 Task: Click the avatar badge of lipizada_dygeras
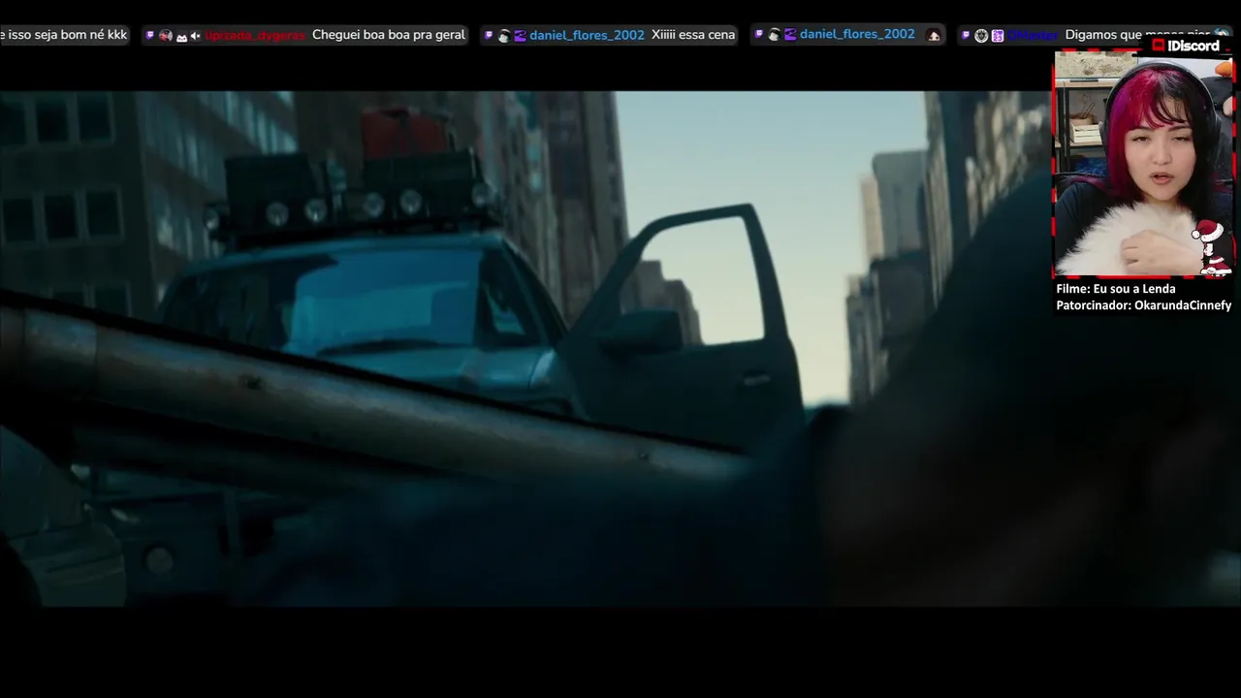(166, 35)
